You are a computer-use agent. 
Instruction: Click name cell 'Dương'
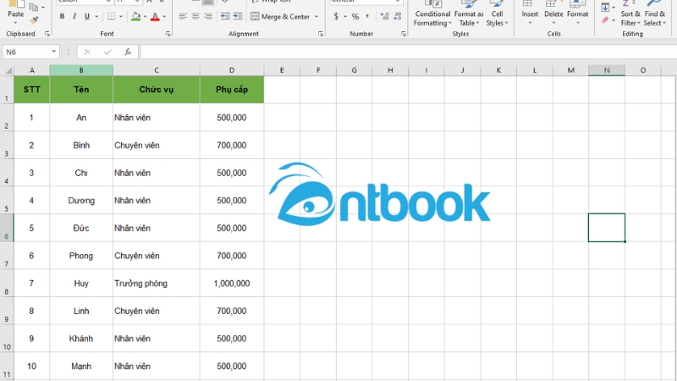click(x=81, y=201)
